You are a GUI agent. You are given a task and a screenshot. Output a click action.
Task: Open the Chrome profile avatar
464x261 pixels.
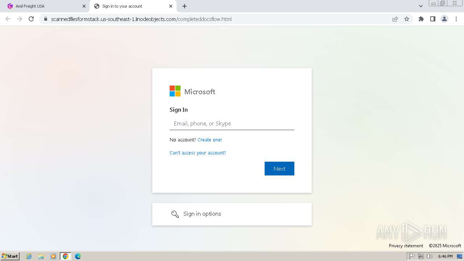[x=444, y=19]
